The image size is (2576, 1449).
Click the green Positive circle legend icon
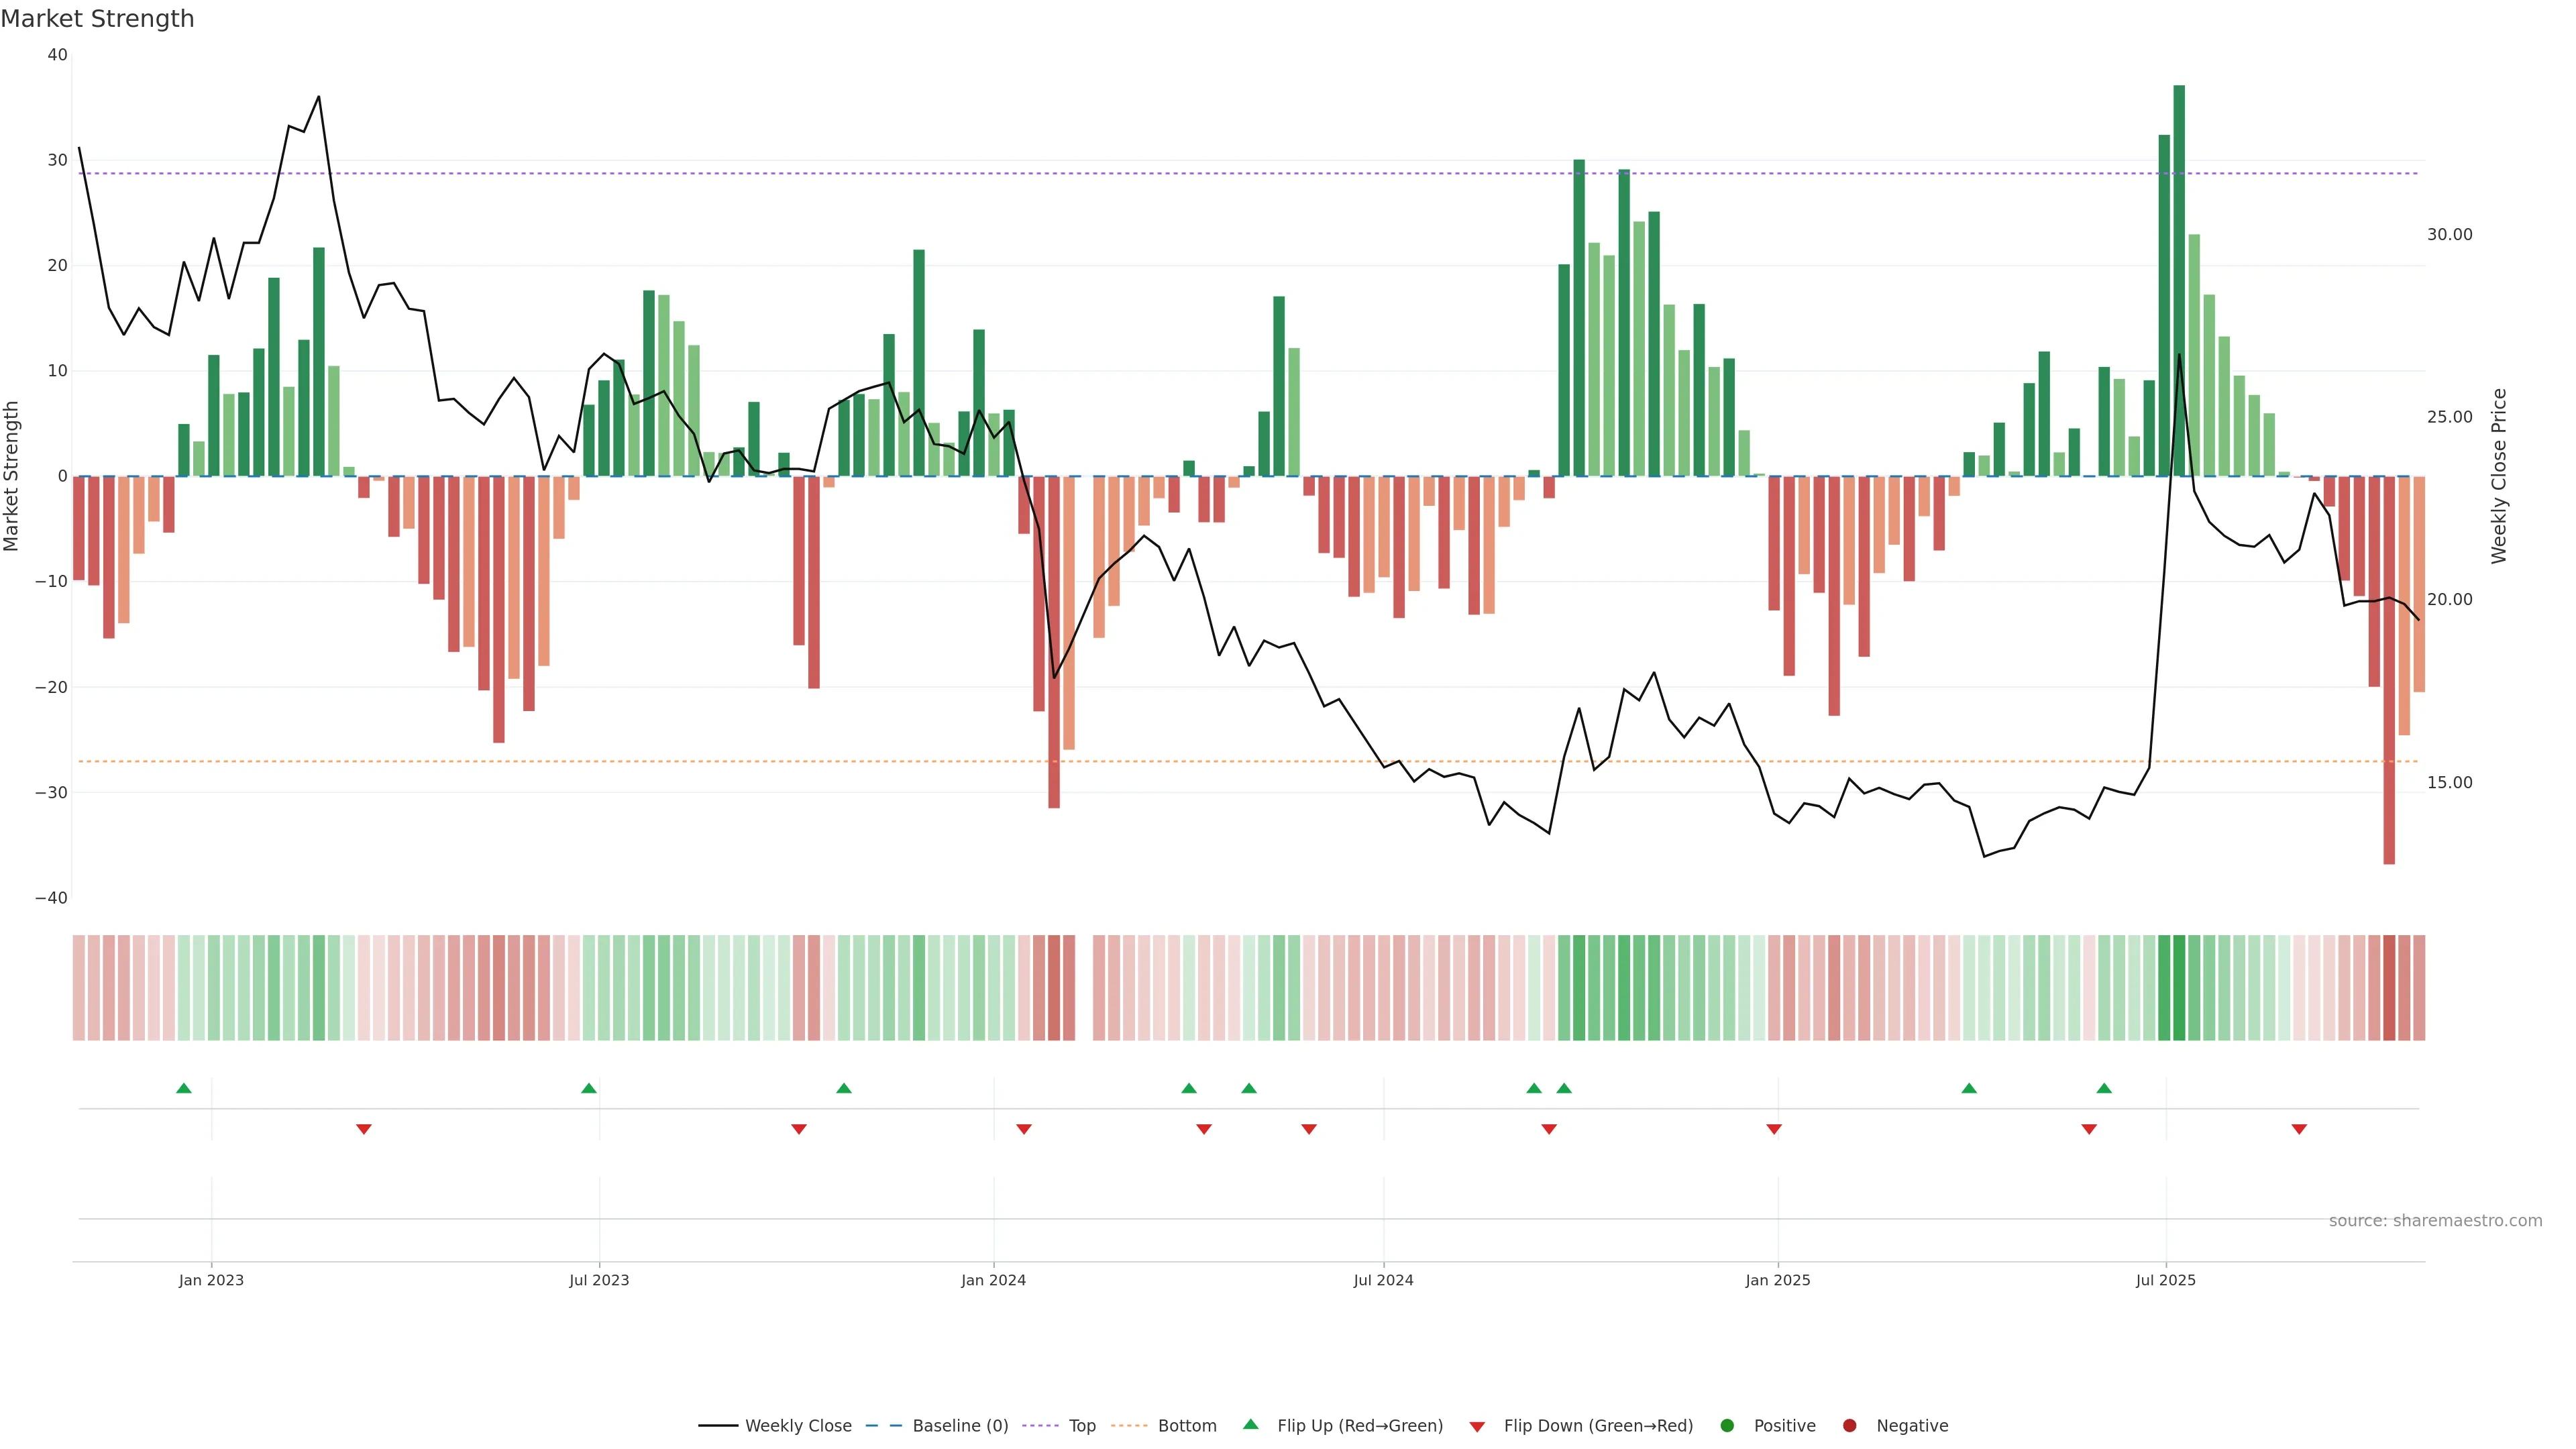1727,1425
